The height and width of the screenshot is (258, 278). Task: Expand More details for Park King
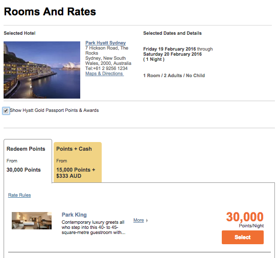138,220
